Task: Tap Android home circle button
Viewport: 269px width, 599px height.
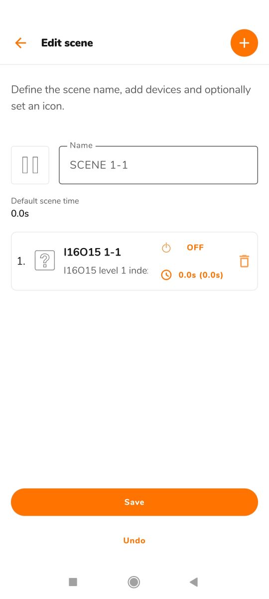Action: pyautogui.click(x=134, y=582)
